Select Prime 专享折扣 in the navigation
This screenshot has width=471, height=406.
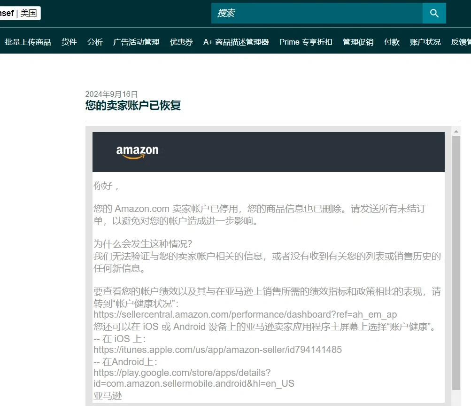point(306,42)
